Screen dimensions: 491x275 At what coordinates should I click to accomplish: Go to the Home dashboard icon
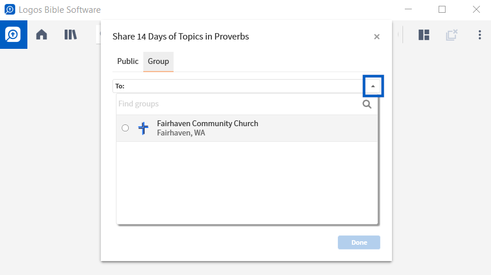[x=41, y=34]
